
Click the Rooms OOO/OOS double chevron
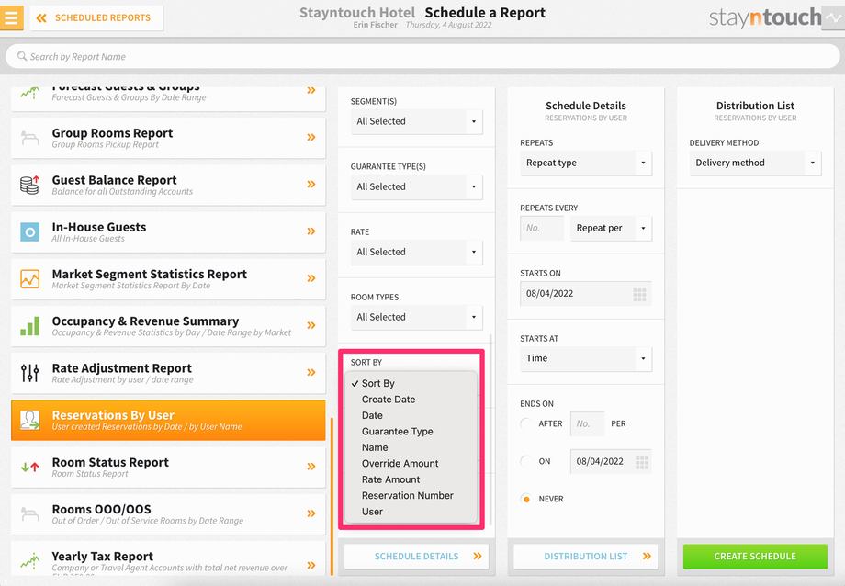[x=311, y=513]
